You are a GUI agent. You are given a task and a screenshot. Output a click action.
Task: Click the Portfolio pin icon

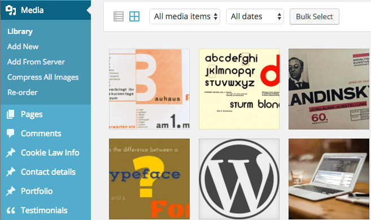click(x=11, y=191)
